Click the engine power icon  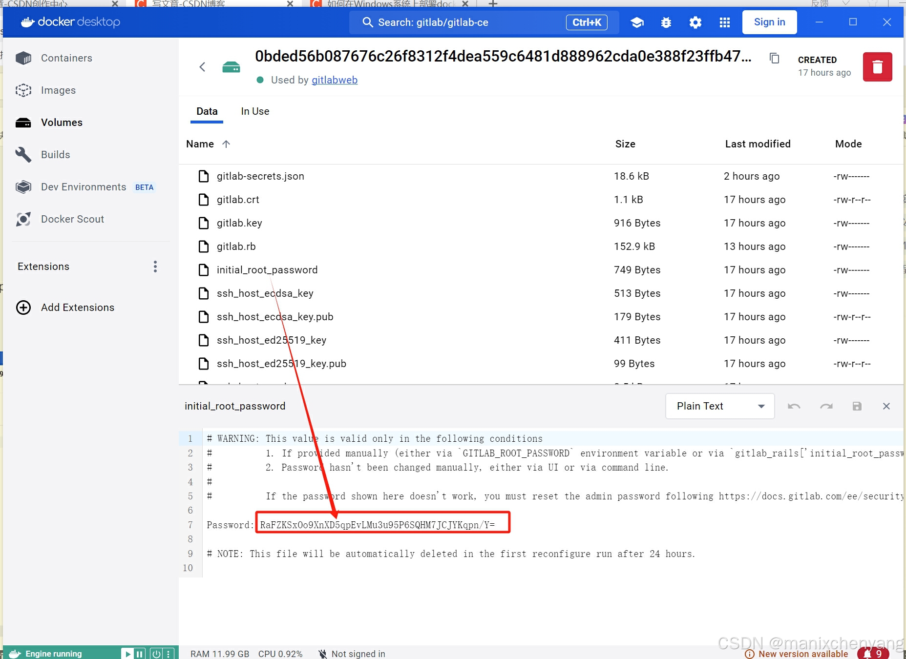(x=156, y=654)
